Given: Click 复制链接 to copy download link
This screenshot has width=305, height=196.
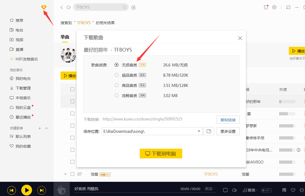Looking at the screenshot, I should pyautogui.click(x=228, y=120).
